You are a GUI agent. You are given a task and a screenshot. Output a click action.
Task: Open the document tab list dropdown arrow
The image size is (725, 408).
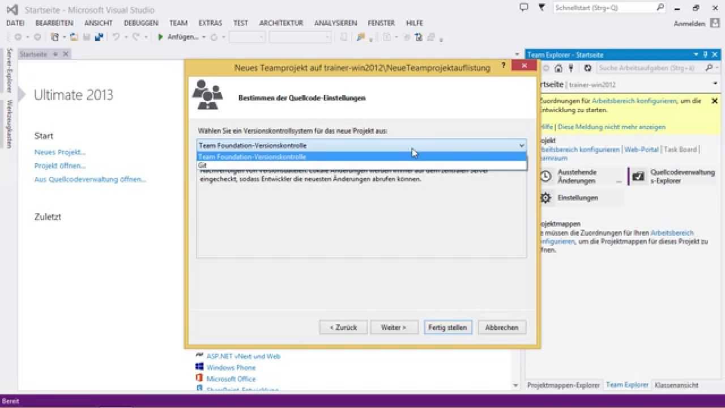517,54
